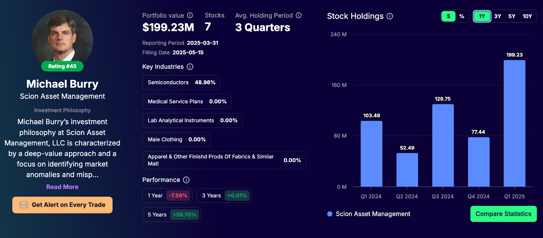Open Compare Statistics
Image resolution: width=543 pixels, height=238 pixels.
[x=504, y=214]
